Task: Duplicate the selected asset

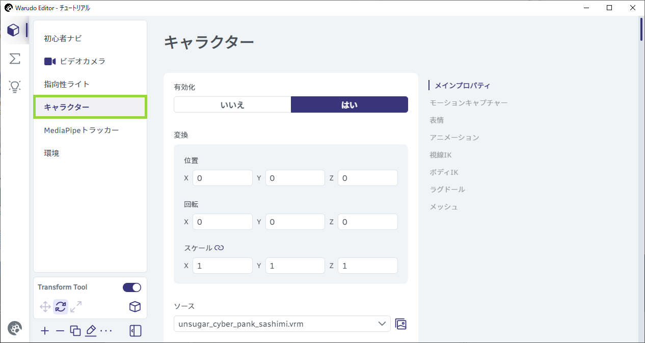Action: pos(75,331)
